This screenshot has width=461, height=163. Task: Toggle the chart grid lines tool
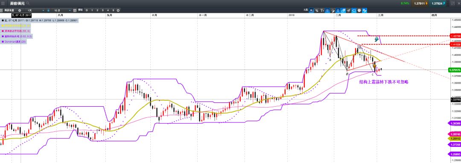tap(327, 10)
